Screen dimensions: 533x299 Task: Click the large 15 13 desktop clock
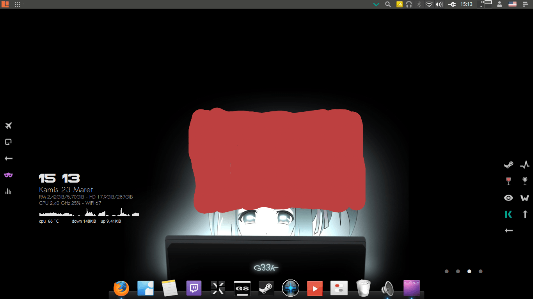(59, 179)
